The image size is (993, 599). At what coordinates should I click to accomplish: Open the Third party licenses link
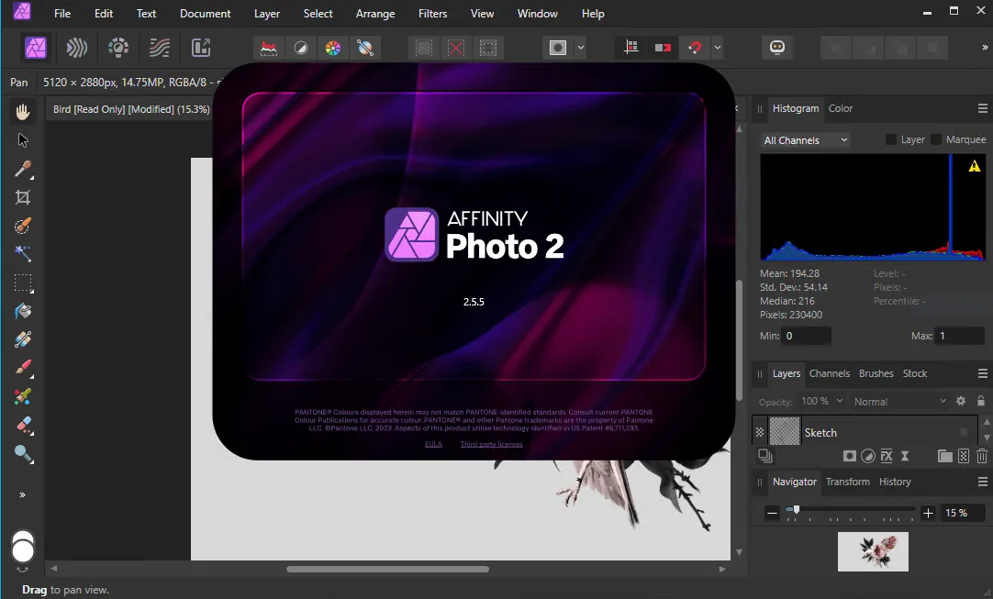(x=491, y=444)
